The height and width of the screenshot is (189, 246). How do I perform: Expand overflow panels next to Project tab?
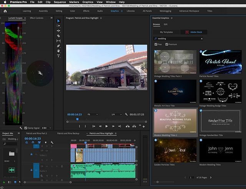coord(19,133)
